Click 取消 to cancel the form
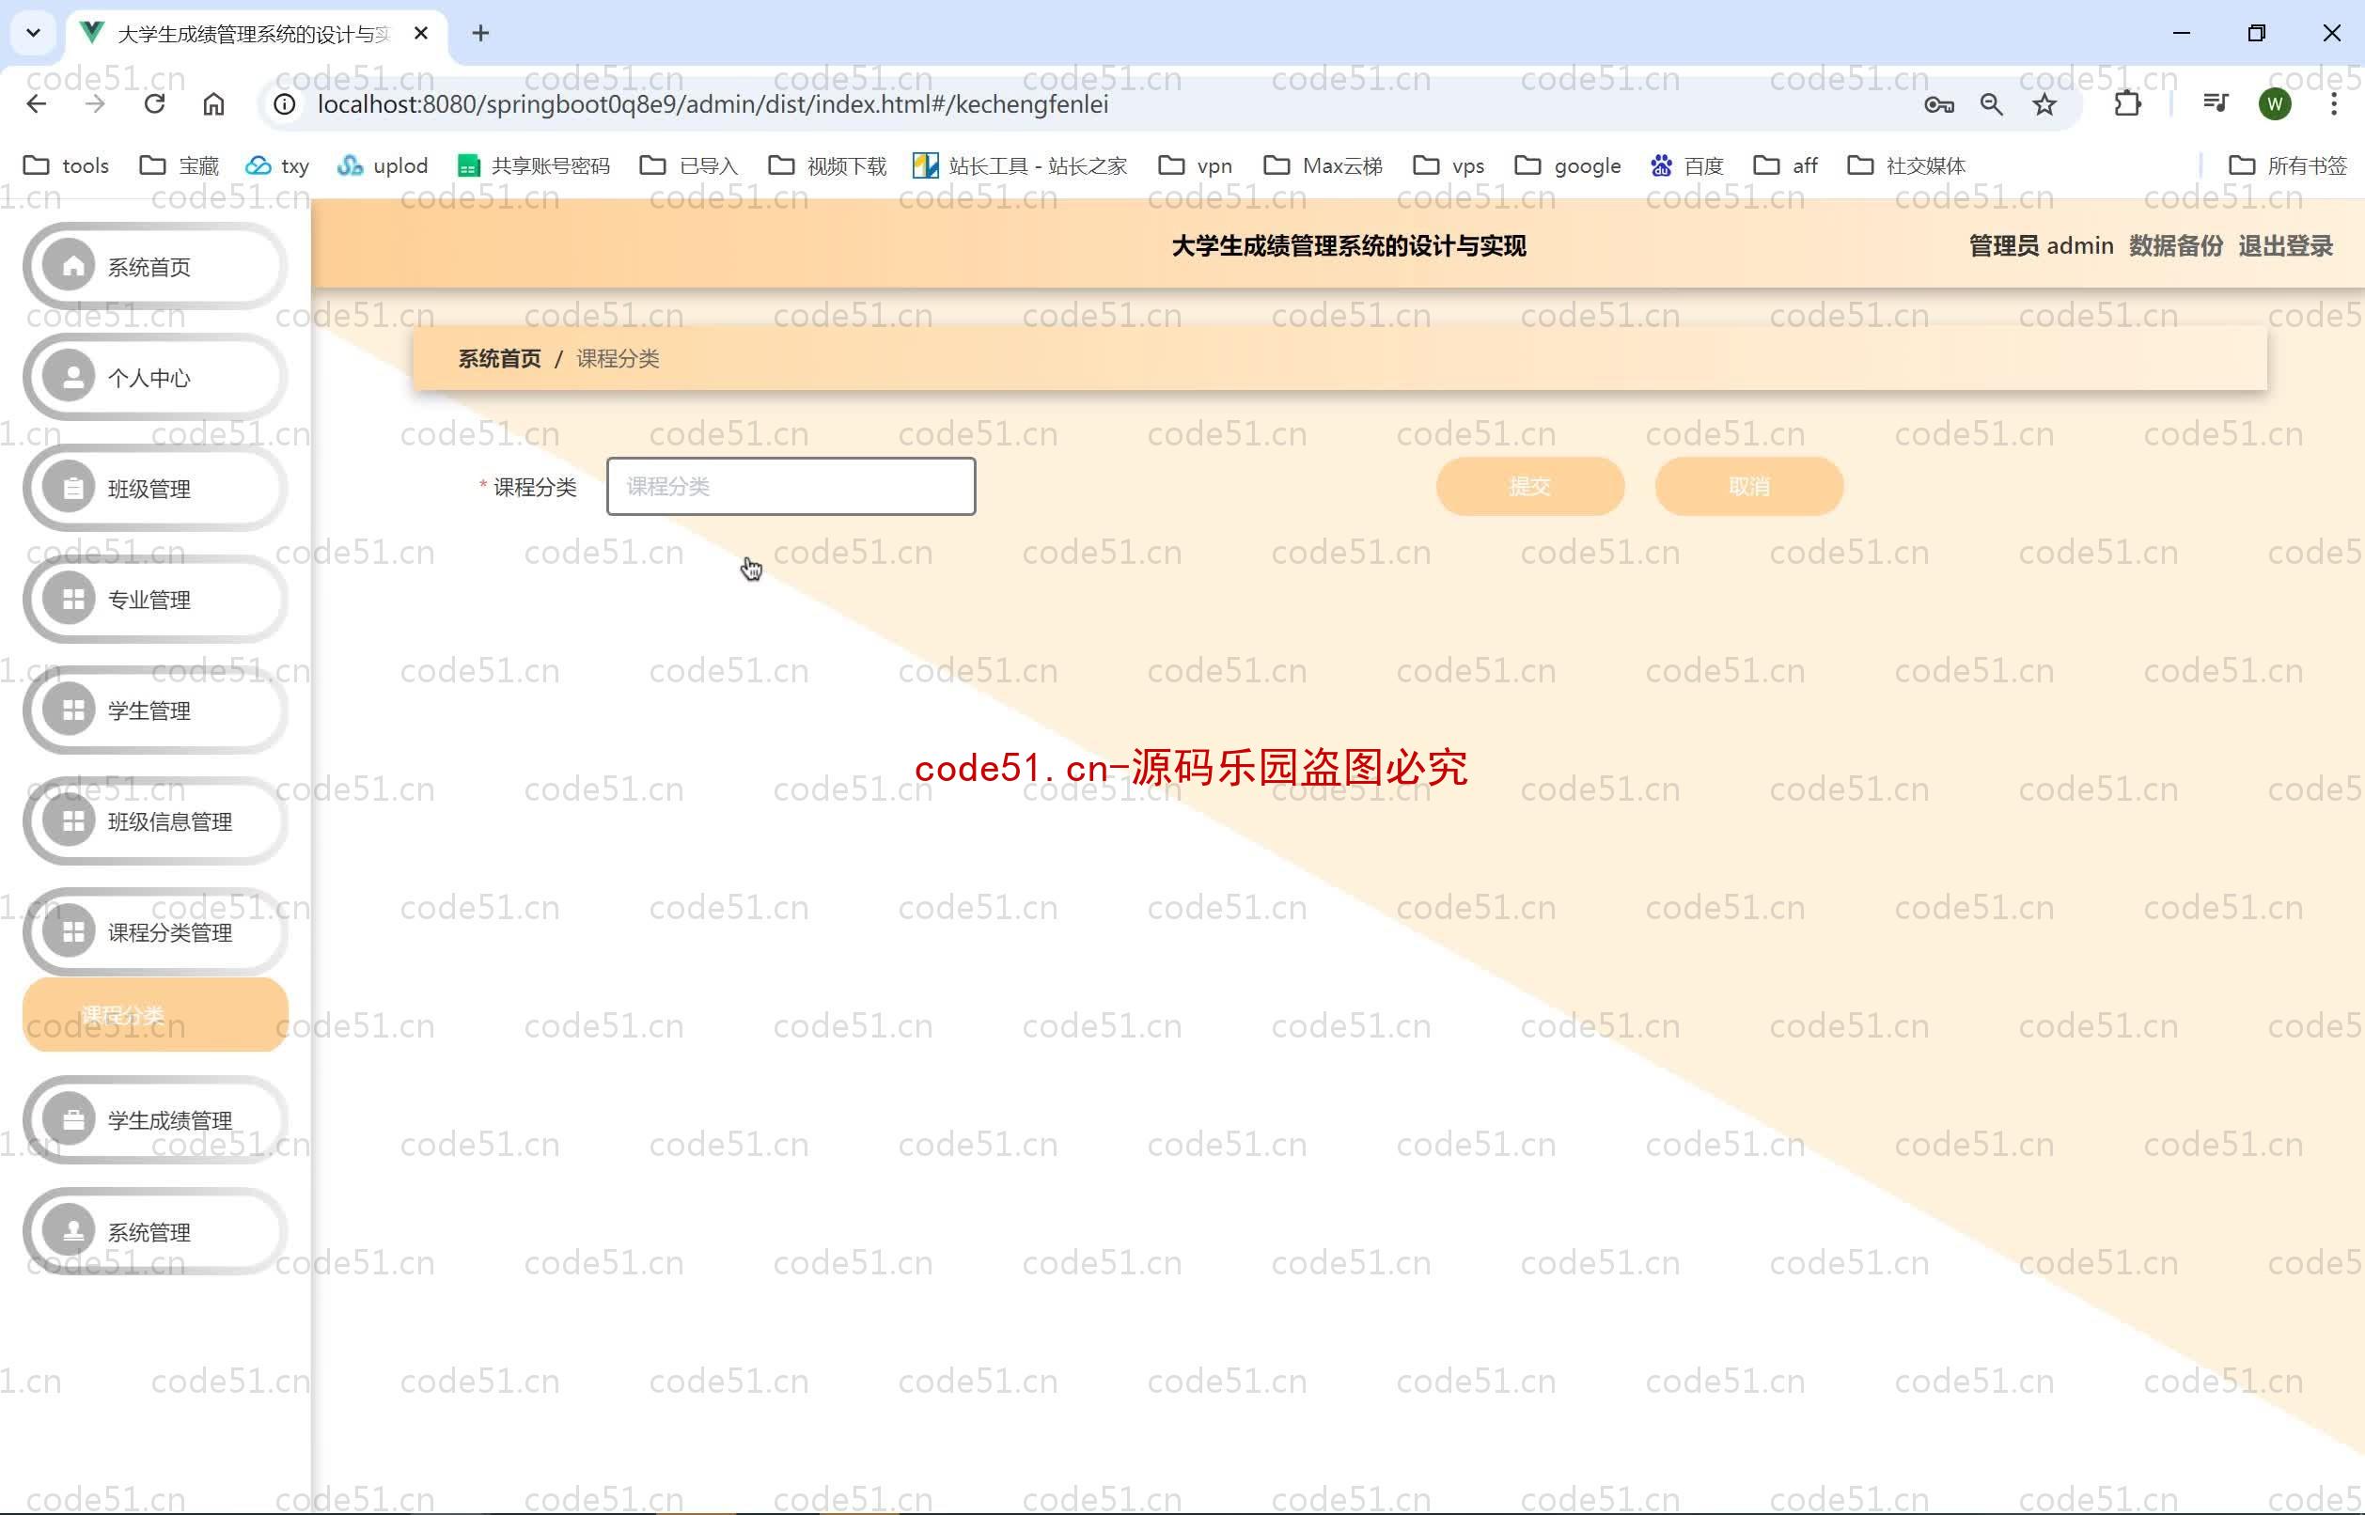The image size is (2365, 1515). tap(1747, 486)
